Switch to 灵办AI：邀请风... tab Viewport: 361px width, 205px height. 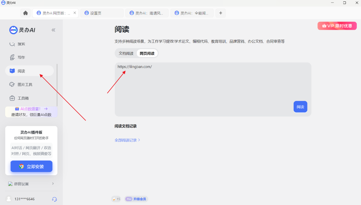coord(147,13)
